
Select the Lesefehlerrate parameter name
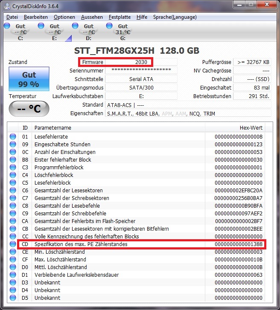click(x=51, y=136)
